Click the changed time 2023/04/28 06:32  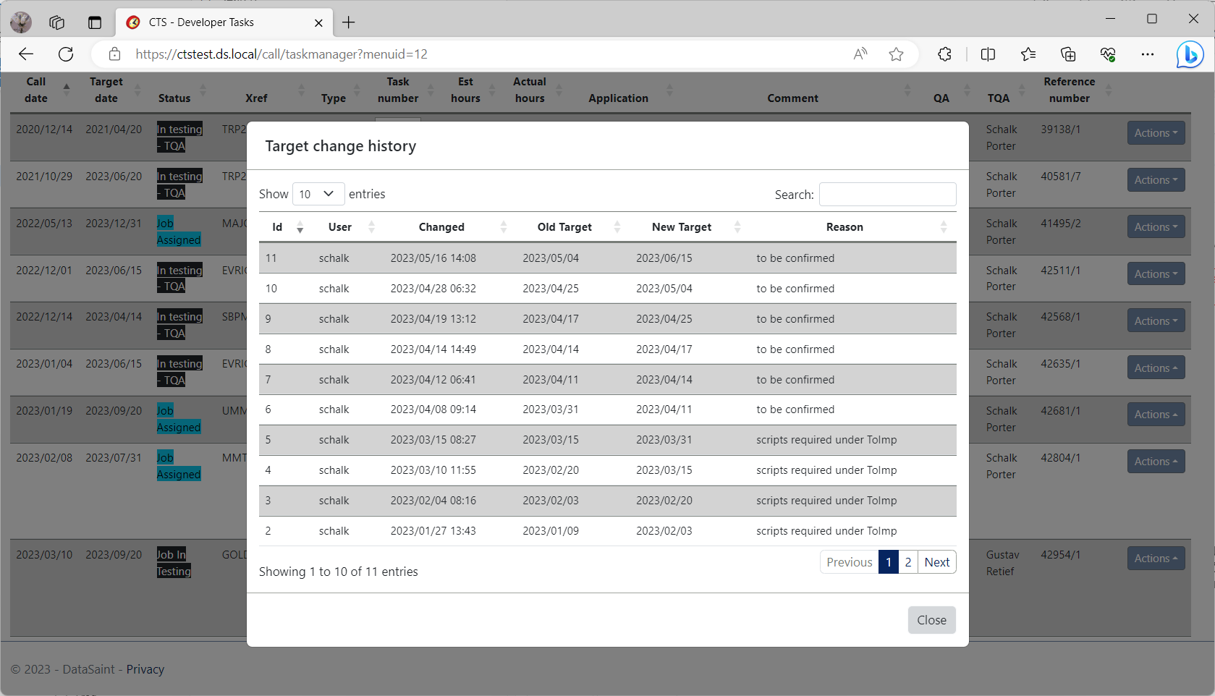pyautogui.click(x=433, y=289)
